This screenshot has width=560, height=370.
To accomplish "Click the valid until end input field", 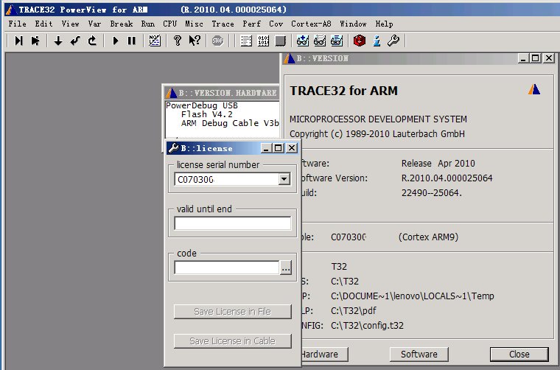I will pos(233,223).
